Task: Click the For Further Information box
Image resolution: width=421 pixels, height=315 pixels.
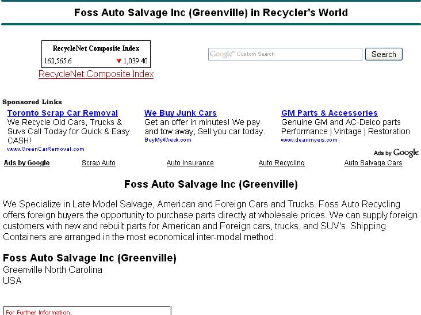Action: (87, 310)
